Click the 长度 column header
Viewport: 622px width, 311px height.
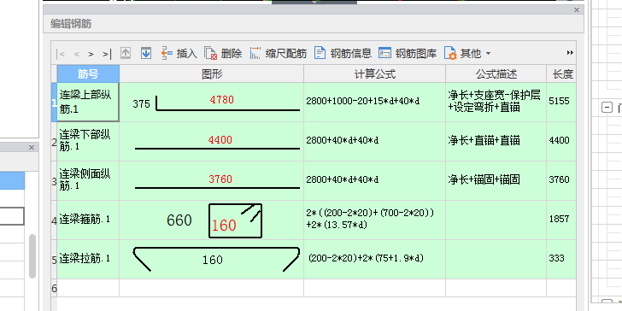click(x=561, y=73)
